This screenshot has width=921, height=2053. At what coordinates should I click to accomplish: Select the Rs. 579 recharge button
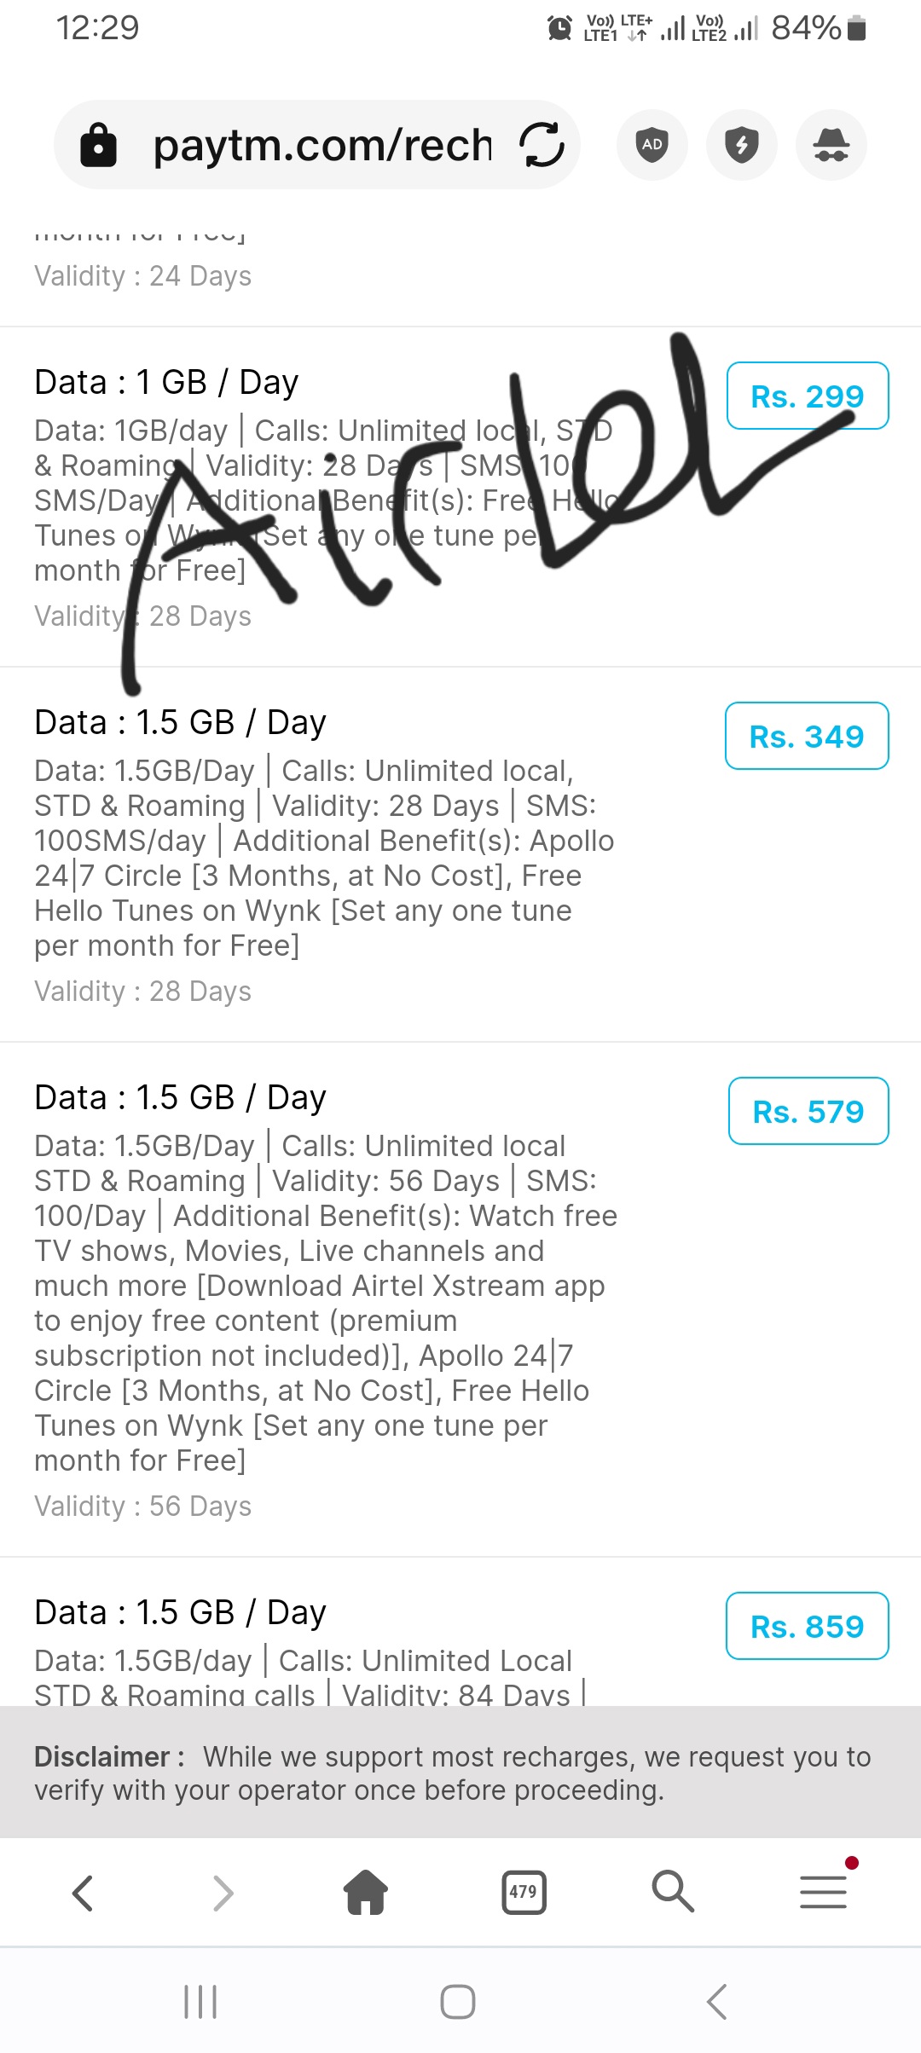point(808,1112)
